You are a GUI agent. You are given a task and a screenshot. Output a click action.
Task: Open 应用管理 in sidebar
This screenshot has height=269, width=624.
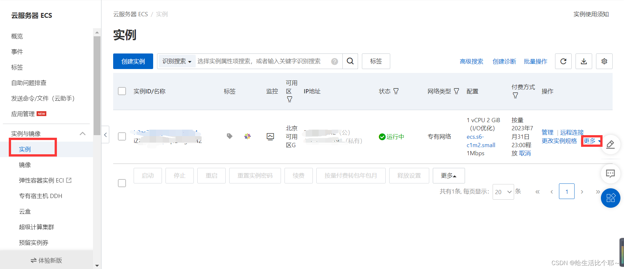23,114
